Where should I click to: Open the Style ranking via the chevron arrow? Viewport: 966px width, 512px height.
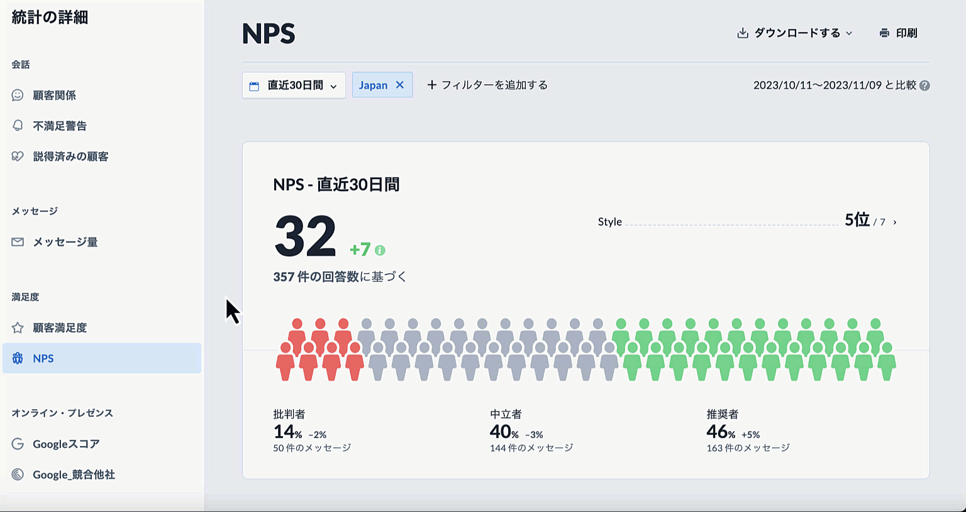coord(895,222)
